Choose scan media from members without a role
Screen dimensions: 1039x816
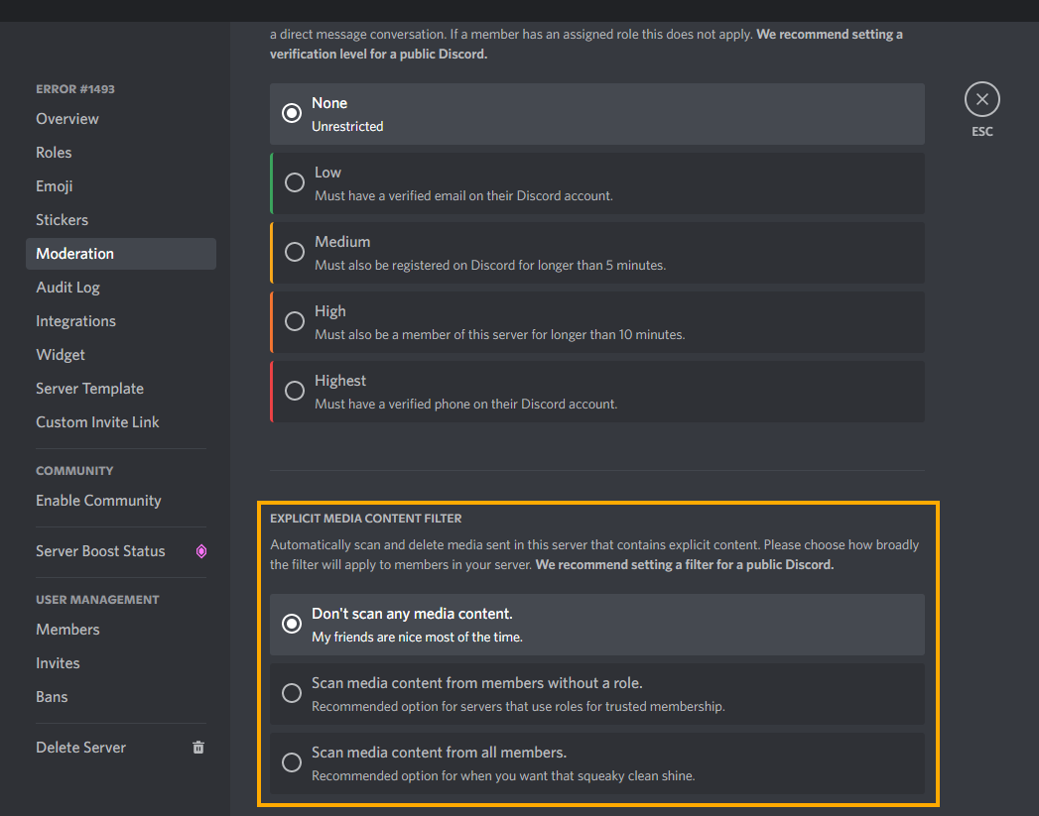pyautogui.click(x=597, y=694)
